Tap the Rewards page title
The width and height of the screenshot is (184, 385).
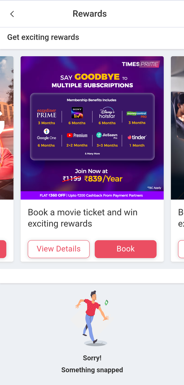pyautogui.click(x=90, y=14)
